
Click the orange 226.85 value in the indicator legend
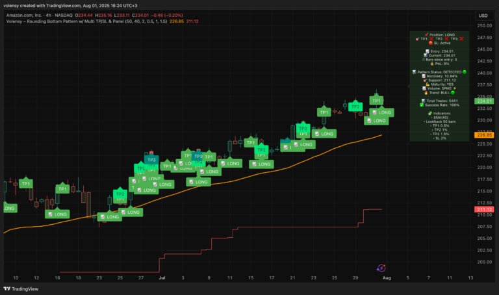coord(176,21)
